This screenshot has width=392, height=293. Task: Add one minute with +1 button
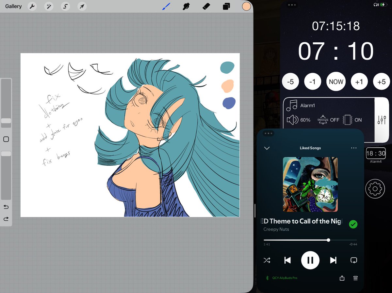click(x=359, y=82)
